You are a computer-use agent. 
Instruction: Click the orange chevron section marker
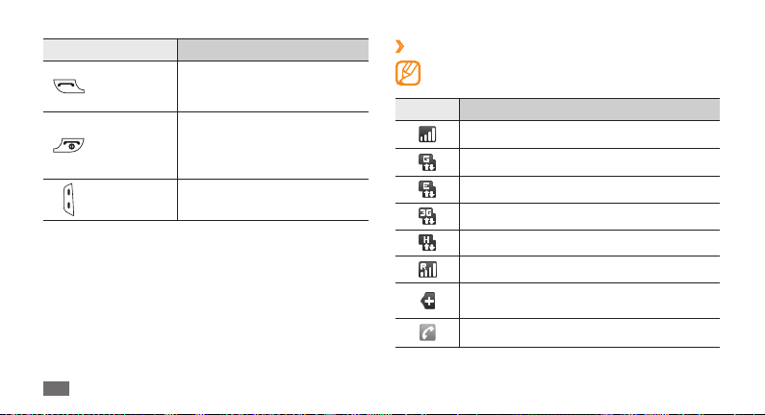click(x=400, y=46)
